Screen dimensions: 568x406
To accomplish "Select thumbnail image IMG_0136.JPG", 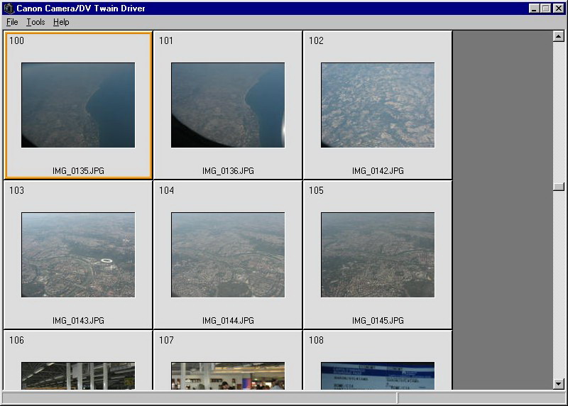I will (228, 105).
